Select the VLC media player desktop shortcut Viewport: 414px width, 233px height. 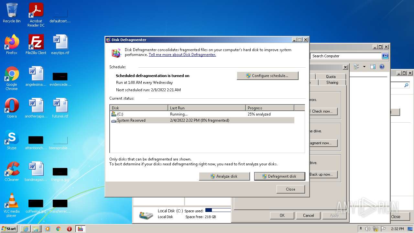pos(12,205)
